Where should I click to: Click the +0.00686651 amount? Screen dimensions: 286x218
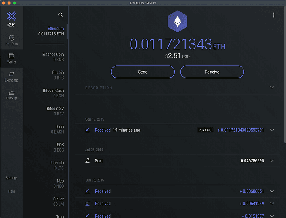[252, 191]
